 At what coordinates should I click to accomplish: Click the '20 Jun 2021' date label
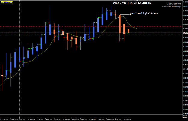127,119
